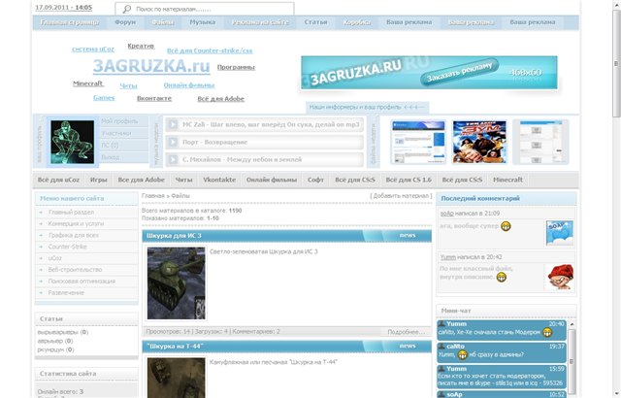Select the "Minecraft" category tab
The width and height of the screenshot is (621, 398).
tap(507, 180)
